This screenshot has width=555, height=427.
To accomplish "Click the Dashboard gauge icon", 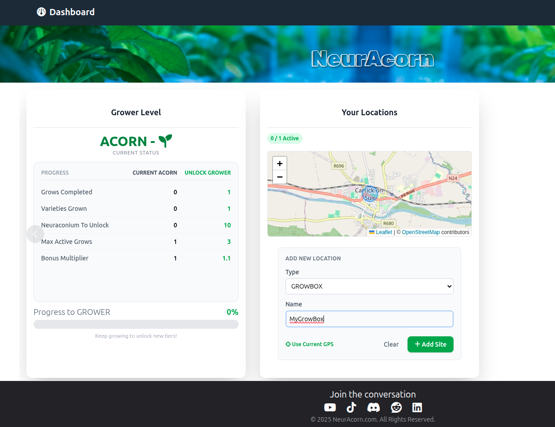I will 41,12.
